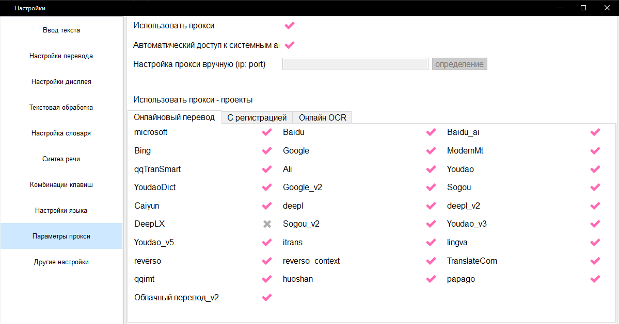
Task: Toggle the deepl proxy checkmark
Action: [x=431, y=206]
